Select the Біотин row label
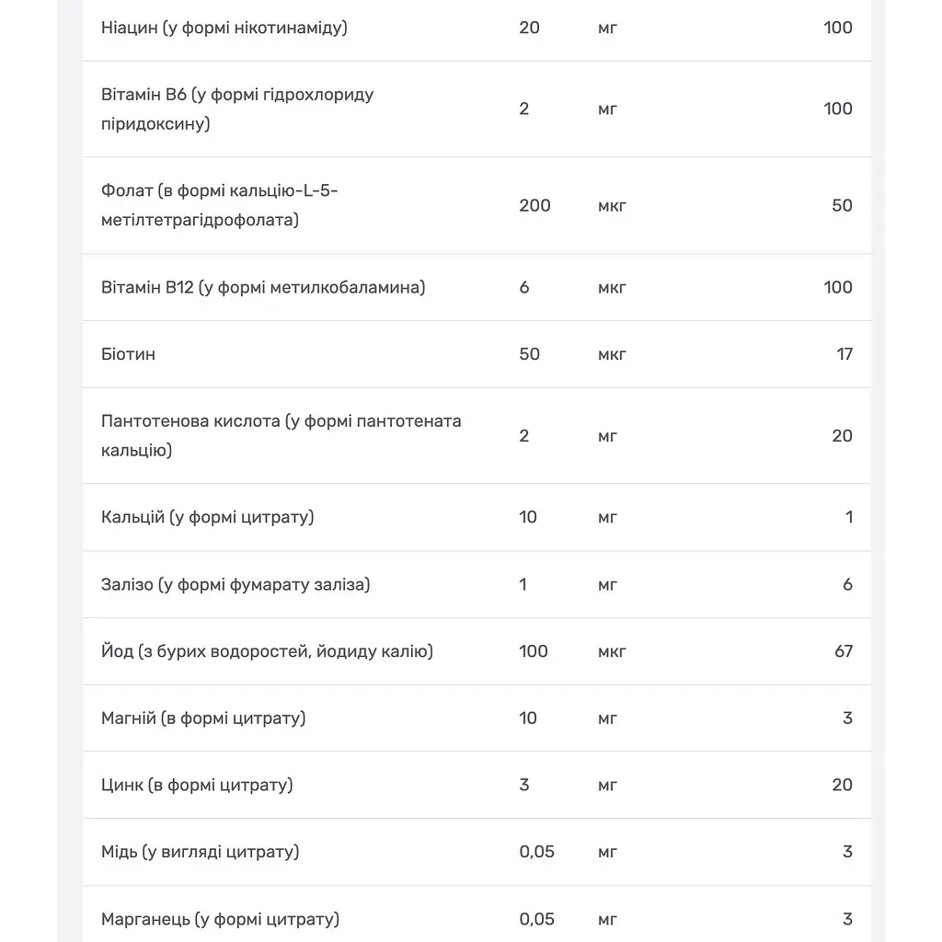 (x=128, y=354)
